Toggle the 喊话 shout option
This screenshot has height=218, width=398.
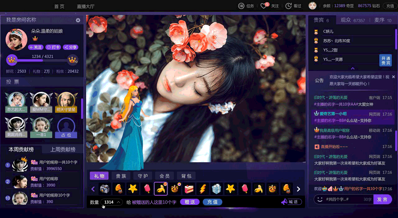click(x=293, y=202)
